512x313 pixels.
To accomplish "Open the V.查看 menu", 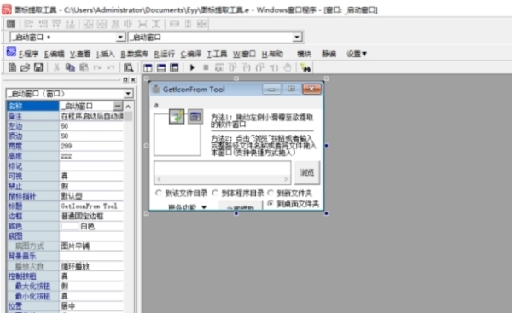I will [80, 55].
